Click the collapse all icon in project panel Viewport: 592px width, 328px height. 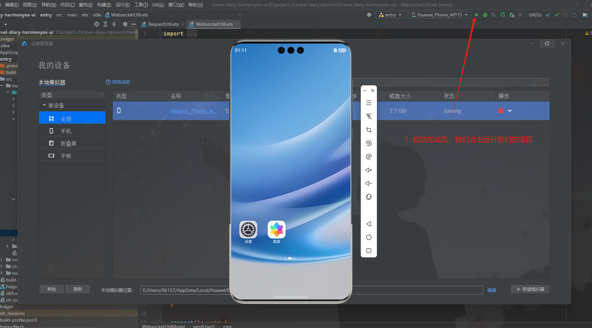(114, 24)
